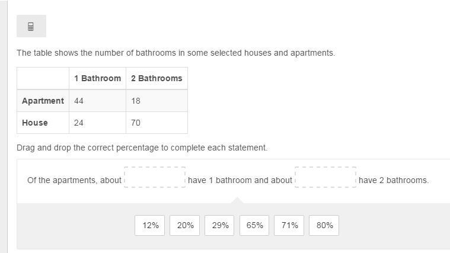
Task: Click the first blank for 1 bathroom
Action: (155, 177)
